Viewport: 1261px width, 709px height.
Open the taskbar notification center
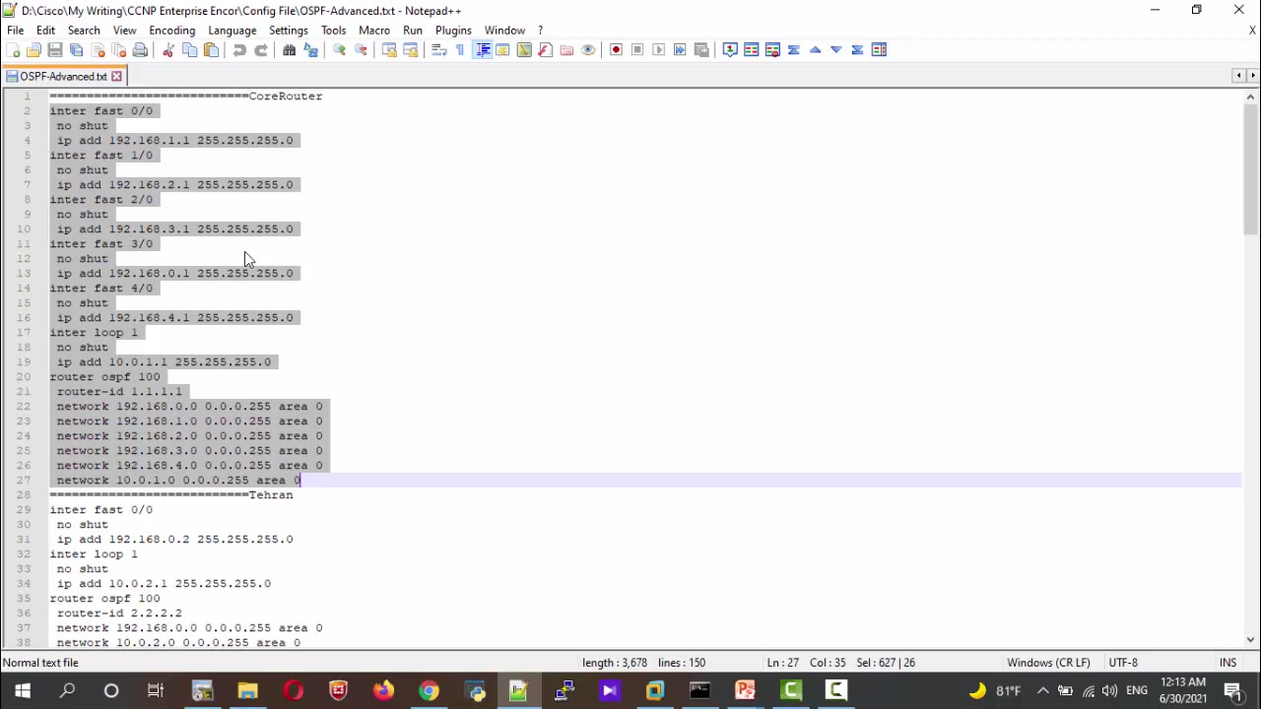1232,691
